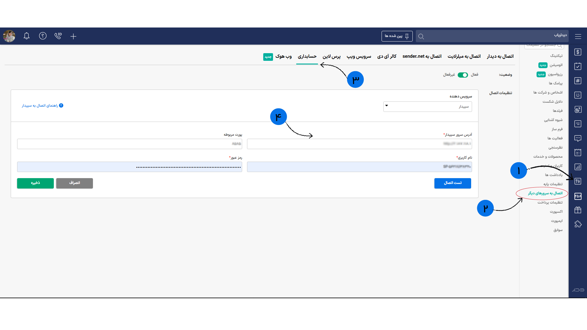Open فعالیت ها settings item
This screenshot has height=330, width=587.
tap(555, 138)
